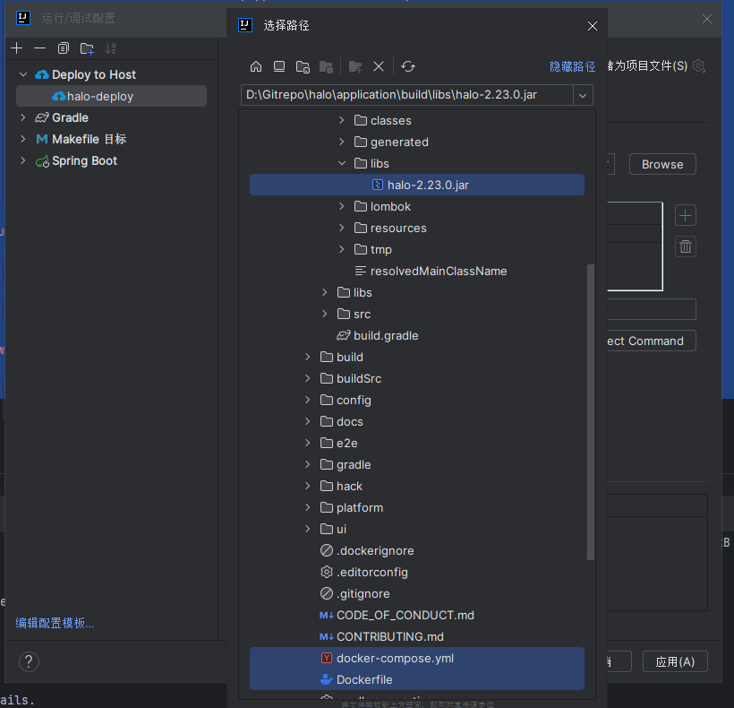Refresh the file tree
The height and width of the screenshot is (708, 734).
[408, 66]
